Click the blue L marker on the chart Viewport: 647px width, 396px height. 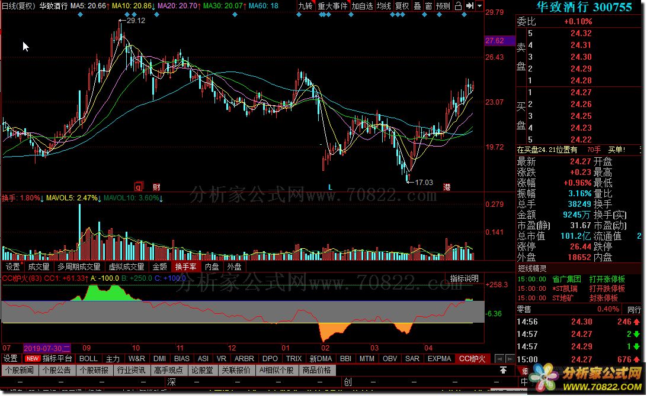point(330,187)
